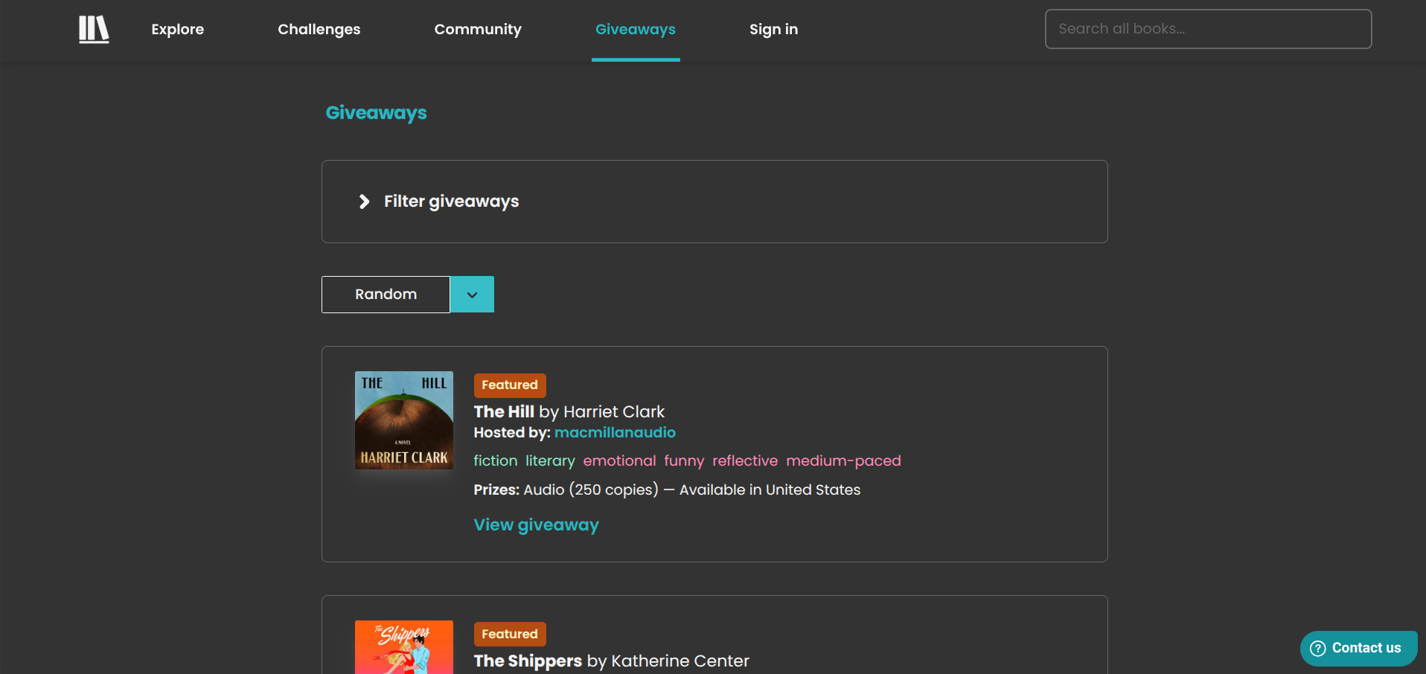Expand the Filter giveaways chevron arrow
Viewport: 1426px width, 674px height.
click(x=364, y=202)
